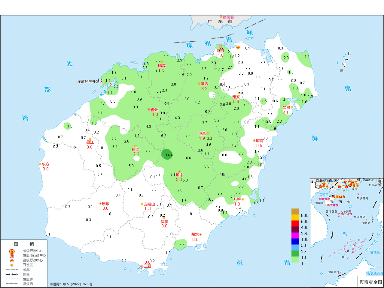Screen dimensions: 384x288
Task: Click the 东方 county marker dot
Action: point(40,164)
